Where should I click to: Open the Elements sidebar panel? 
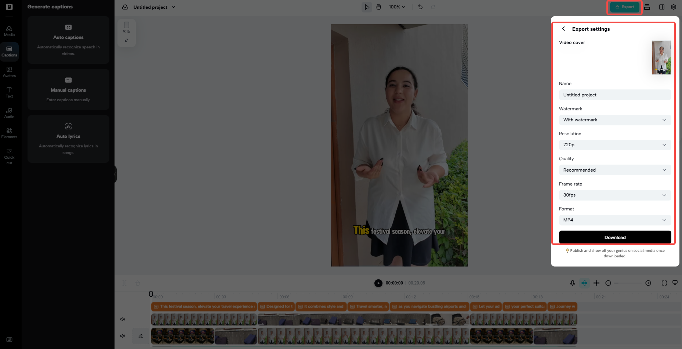[x=9, y=133]
